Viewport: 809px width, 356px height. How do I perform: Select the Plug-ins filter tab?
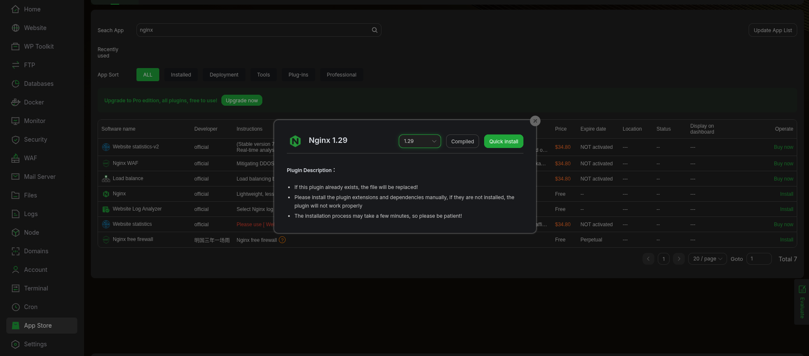coord(298,75)
